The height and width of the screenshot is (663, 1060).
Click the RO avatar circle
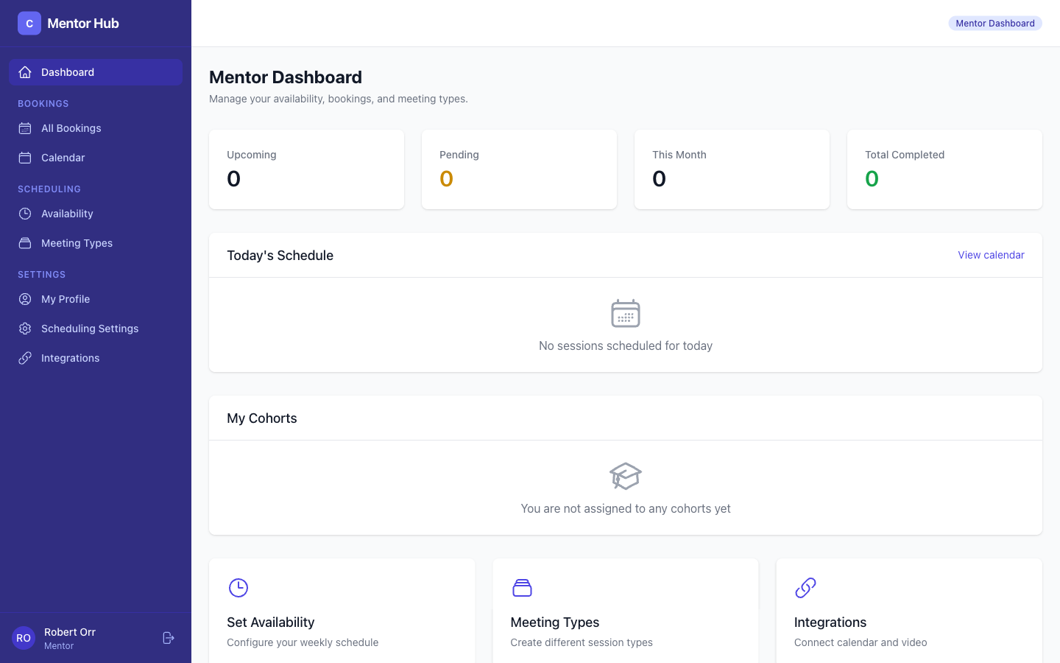[x=23, y=638]
